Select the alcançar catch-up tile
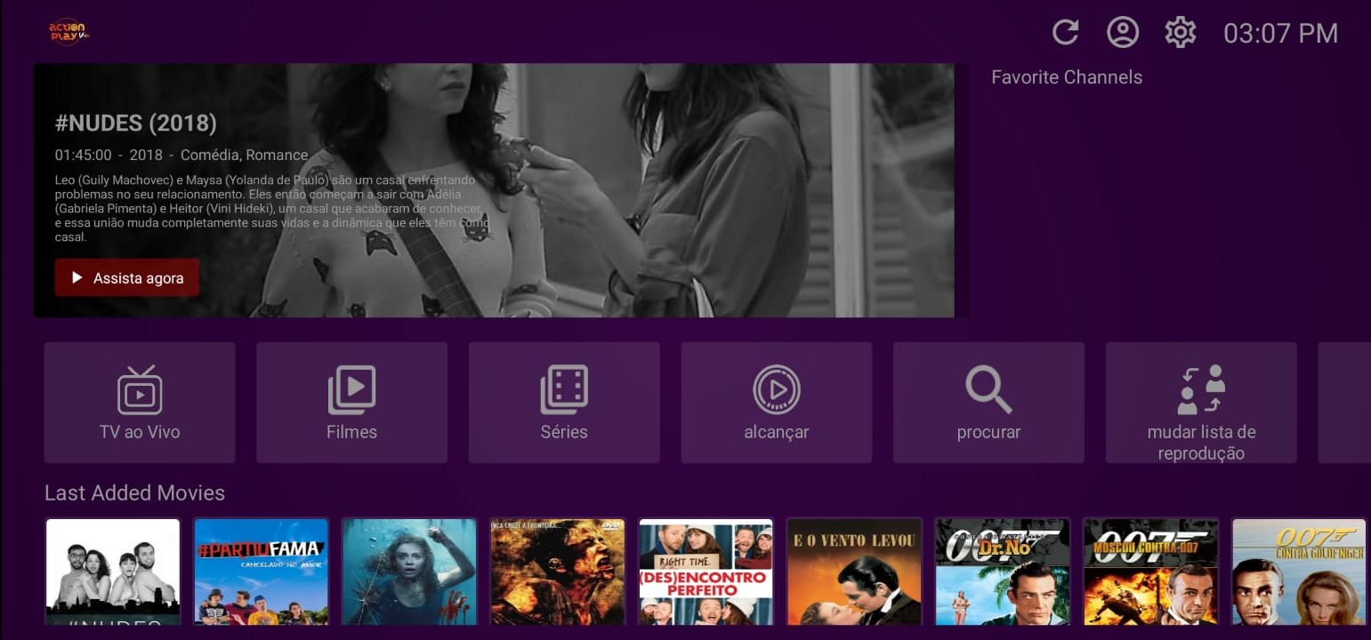The image size is (1371, 640). click(x=776, y=403)
